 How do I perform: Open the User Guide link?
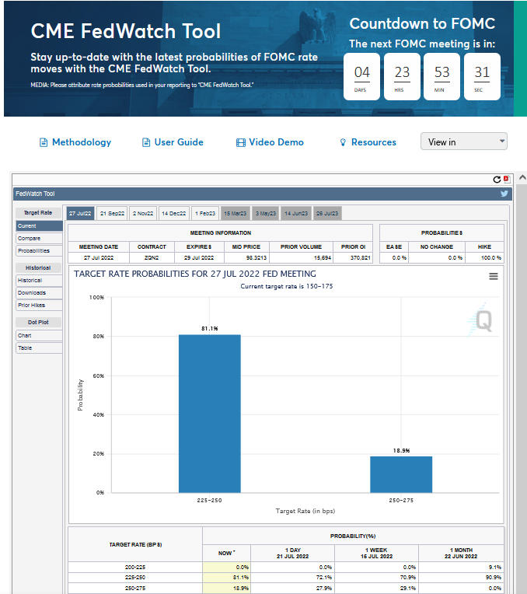pyautogui.click(x=179, y=142)
